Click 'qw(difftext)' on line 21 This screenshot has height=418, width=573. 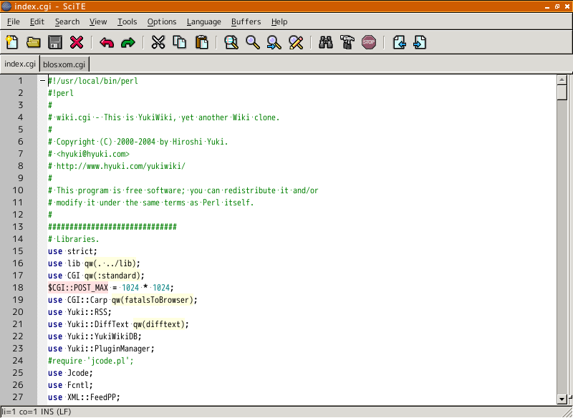point(158,324)
